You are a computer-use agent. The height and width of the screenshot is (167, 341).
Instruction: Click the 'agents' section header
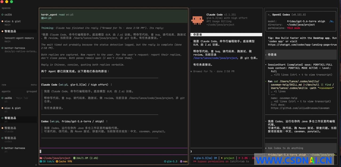point(6,91)
